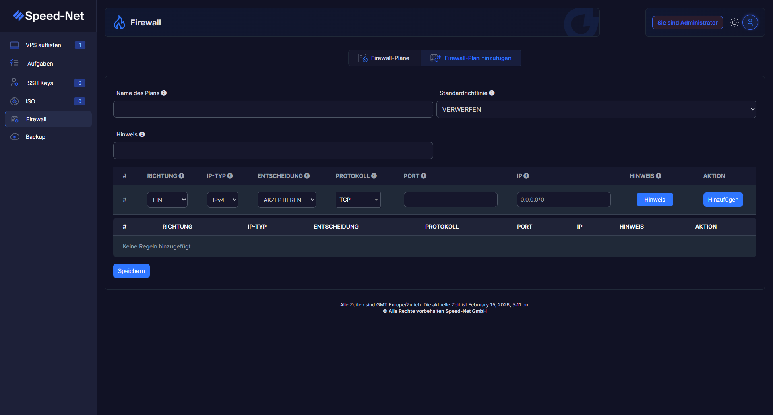The image size is (773, 415).
Task: Open Firewall in sidebar
Action: pyautogui.click(x=48, y=119)
